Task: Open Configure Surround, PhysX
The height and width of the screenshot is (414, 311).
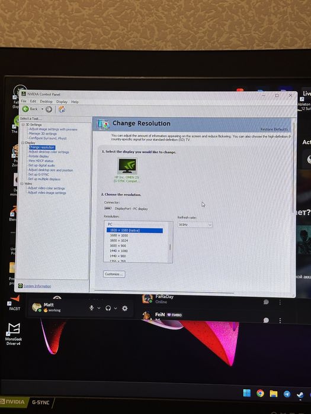Action: pos(48,138)
